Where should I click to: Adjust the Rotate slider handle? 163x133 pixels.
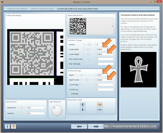(x=89, y=45)
